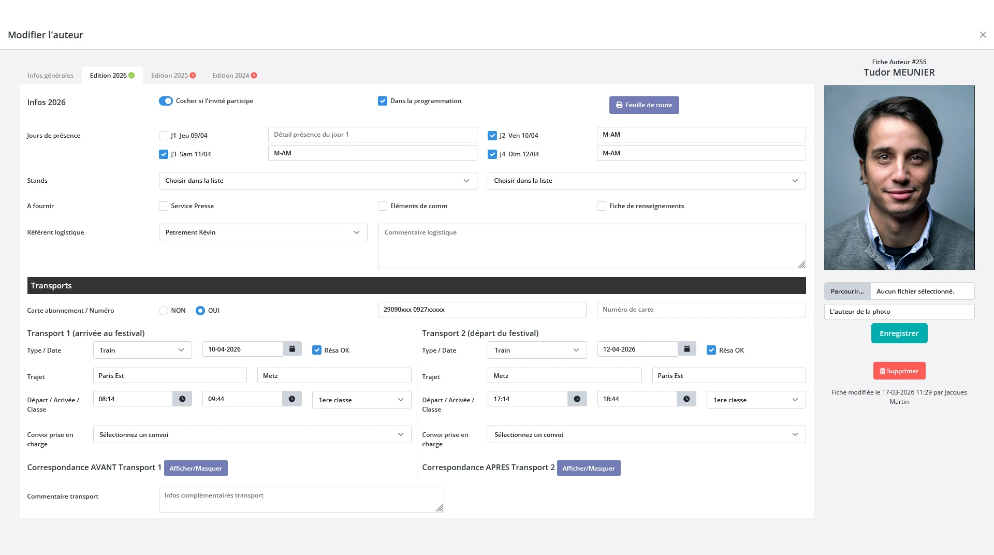Viewport: 994px width, 555px height.
Task: Enable the Service Presse checkbox
Action: [x=164, y=206]
